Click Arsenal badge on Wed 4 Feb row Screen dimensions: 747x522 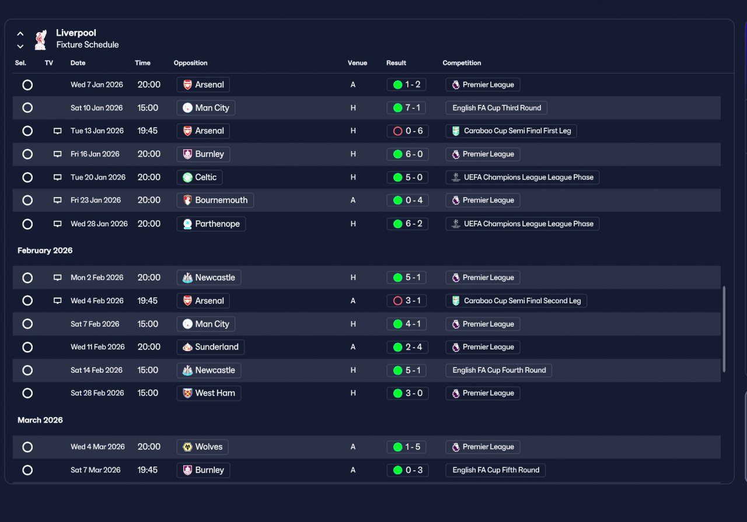point(187,301)
